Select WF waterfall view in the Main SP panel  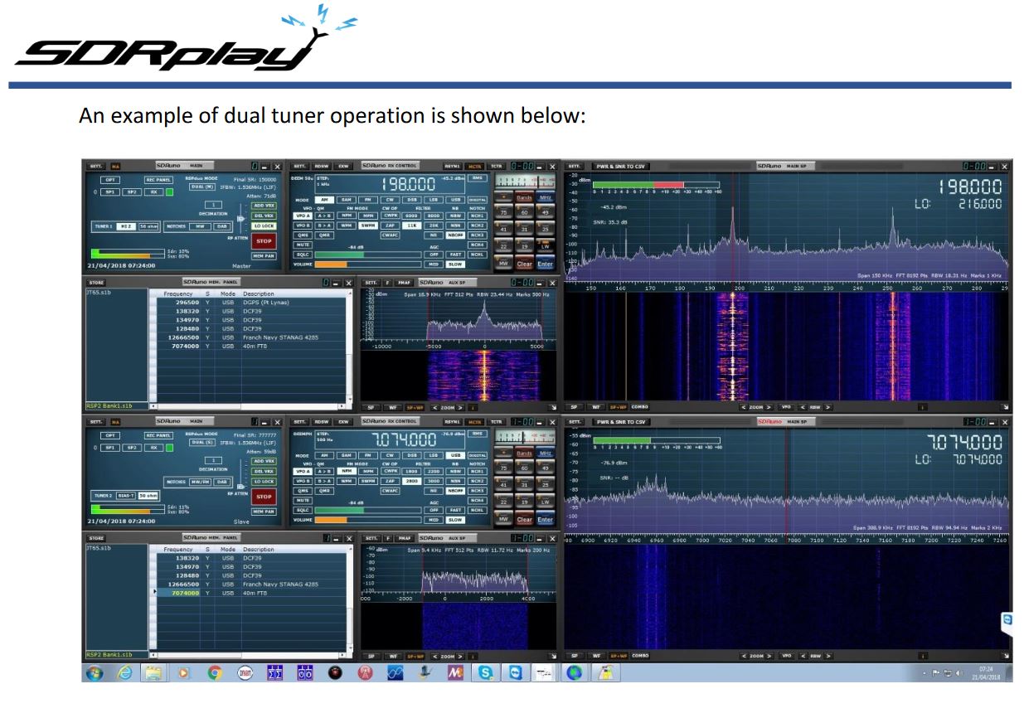click(x=595, y=406)
